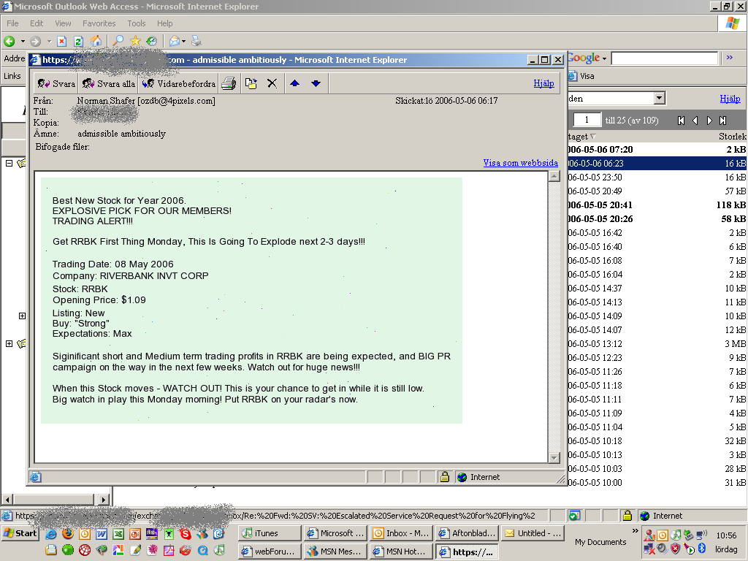Image resolution: width=748 pixels, height=561 pixels.
Task: Launch Firefox from quick launch
Action: [68, 533]
